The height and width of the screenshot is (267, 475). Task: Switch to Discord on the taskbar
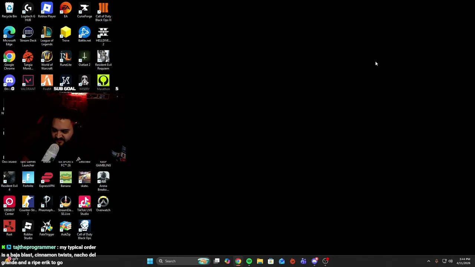coord(314,261)
